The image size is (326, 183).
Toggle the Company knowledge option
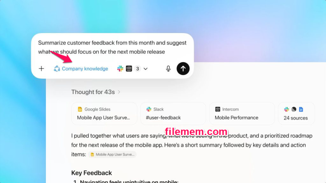[81, 69]
